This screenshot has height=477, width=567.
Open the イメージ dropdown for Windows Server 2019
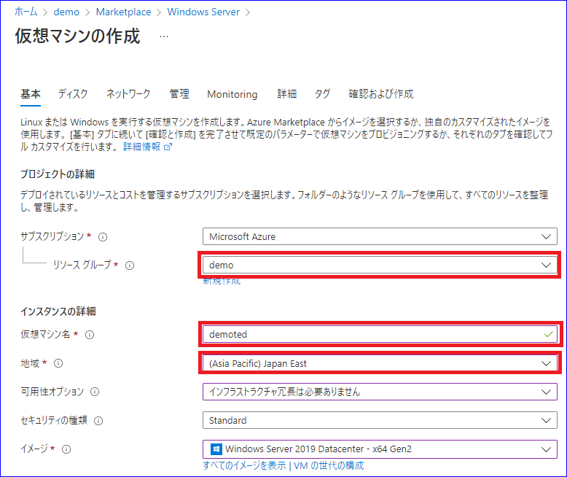[x=380, y=449]
